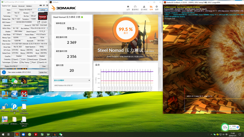244x137 pixels.
Task: Open 3DMark options gear icon (选项)
Action: coord(157,8)
